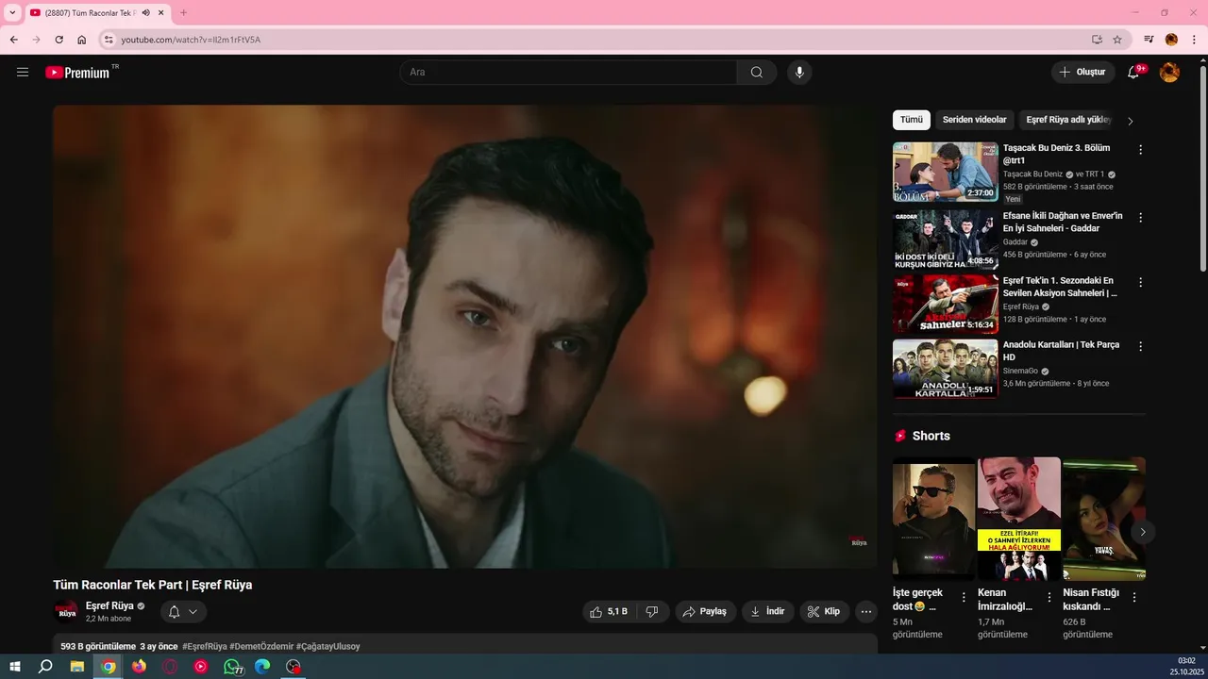Play the Nisan Fıstığı kıskandı short

(x=1104, y=519)
